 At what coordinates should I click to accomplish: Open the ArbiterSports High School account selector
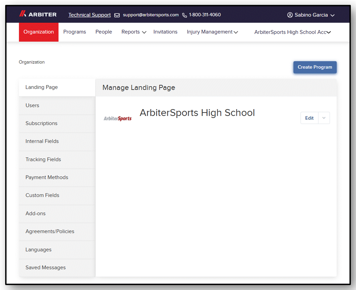[x=293, y=32]
